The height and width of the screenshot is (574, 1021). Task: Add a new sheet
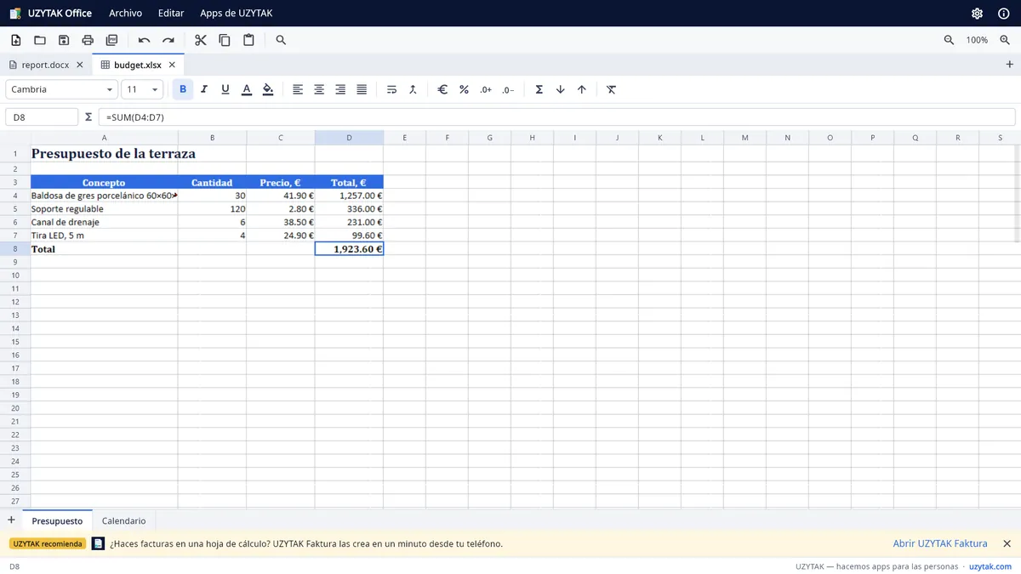click(11, 520)
